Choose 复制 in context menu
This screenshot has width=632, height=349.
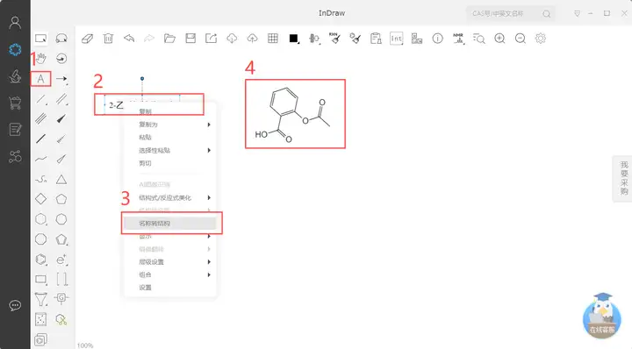pos(145,111)
